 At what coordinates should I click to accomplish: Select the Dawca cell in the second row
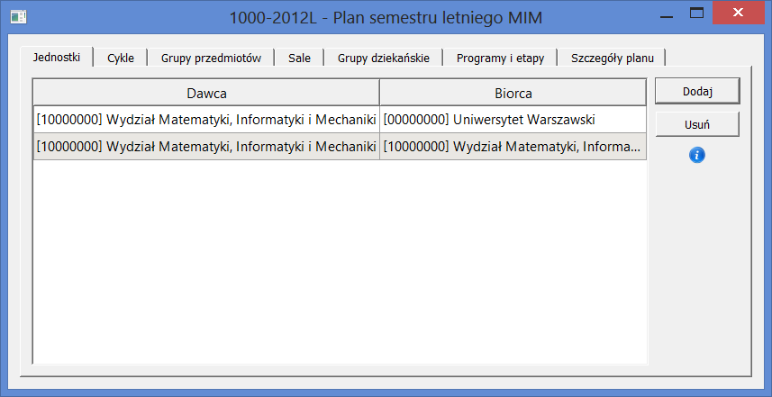pyautogui.click(x=206, y=146)
